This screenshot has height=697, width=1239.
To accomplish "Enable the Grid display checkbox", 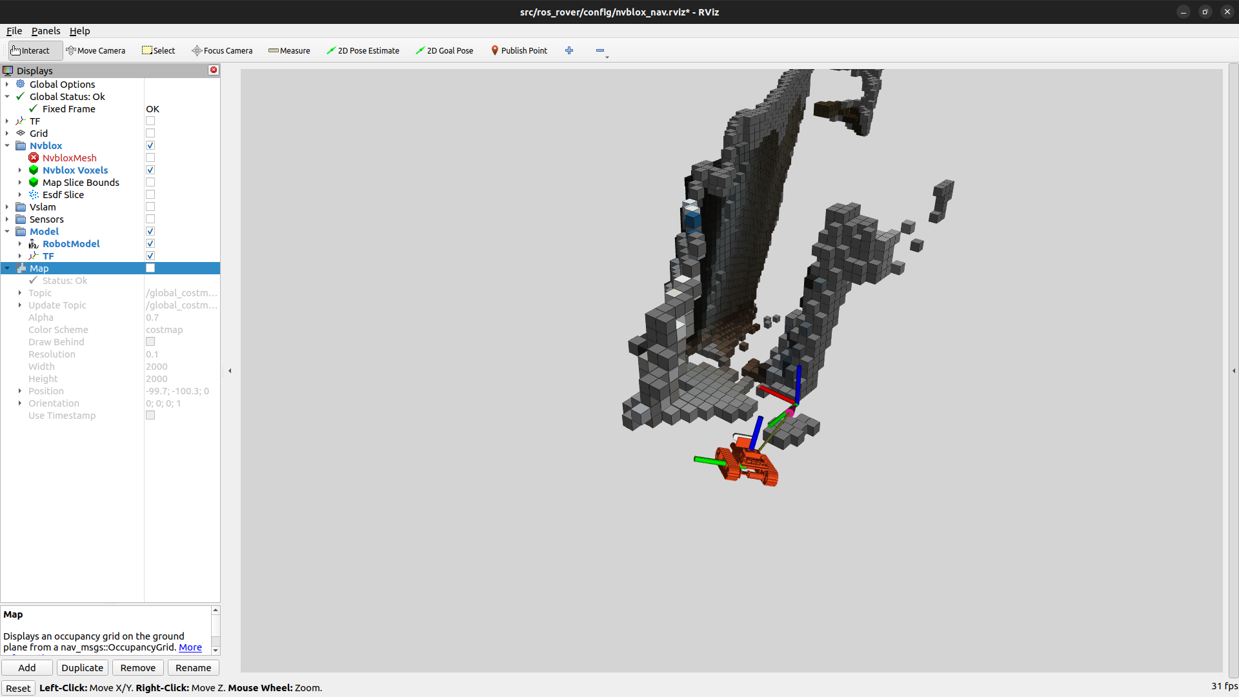I will 150,133.
